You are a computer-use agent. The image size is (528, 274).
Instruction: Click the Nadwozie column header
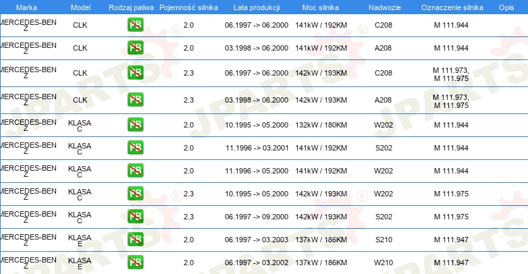[x=385, y=7]
